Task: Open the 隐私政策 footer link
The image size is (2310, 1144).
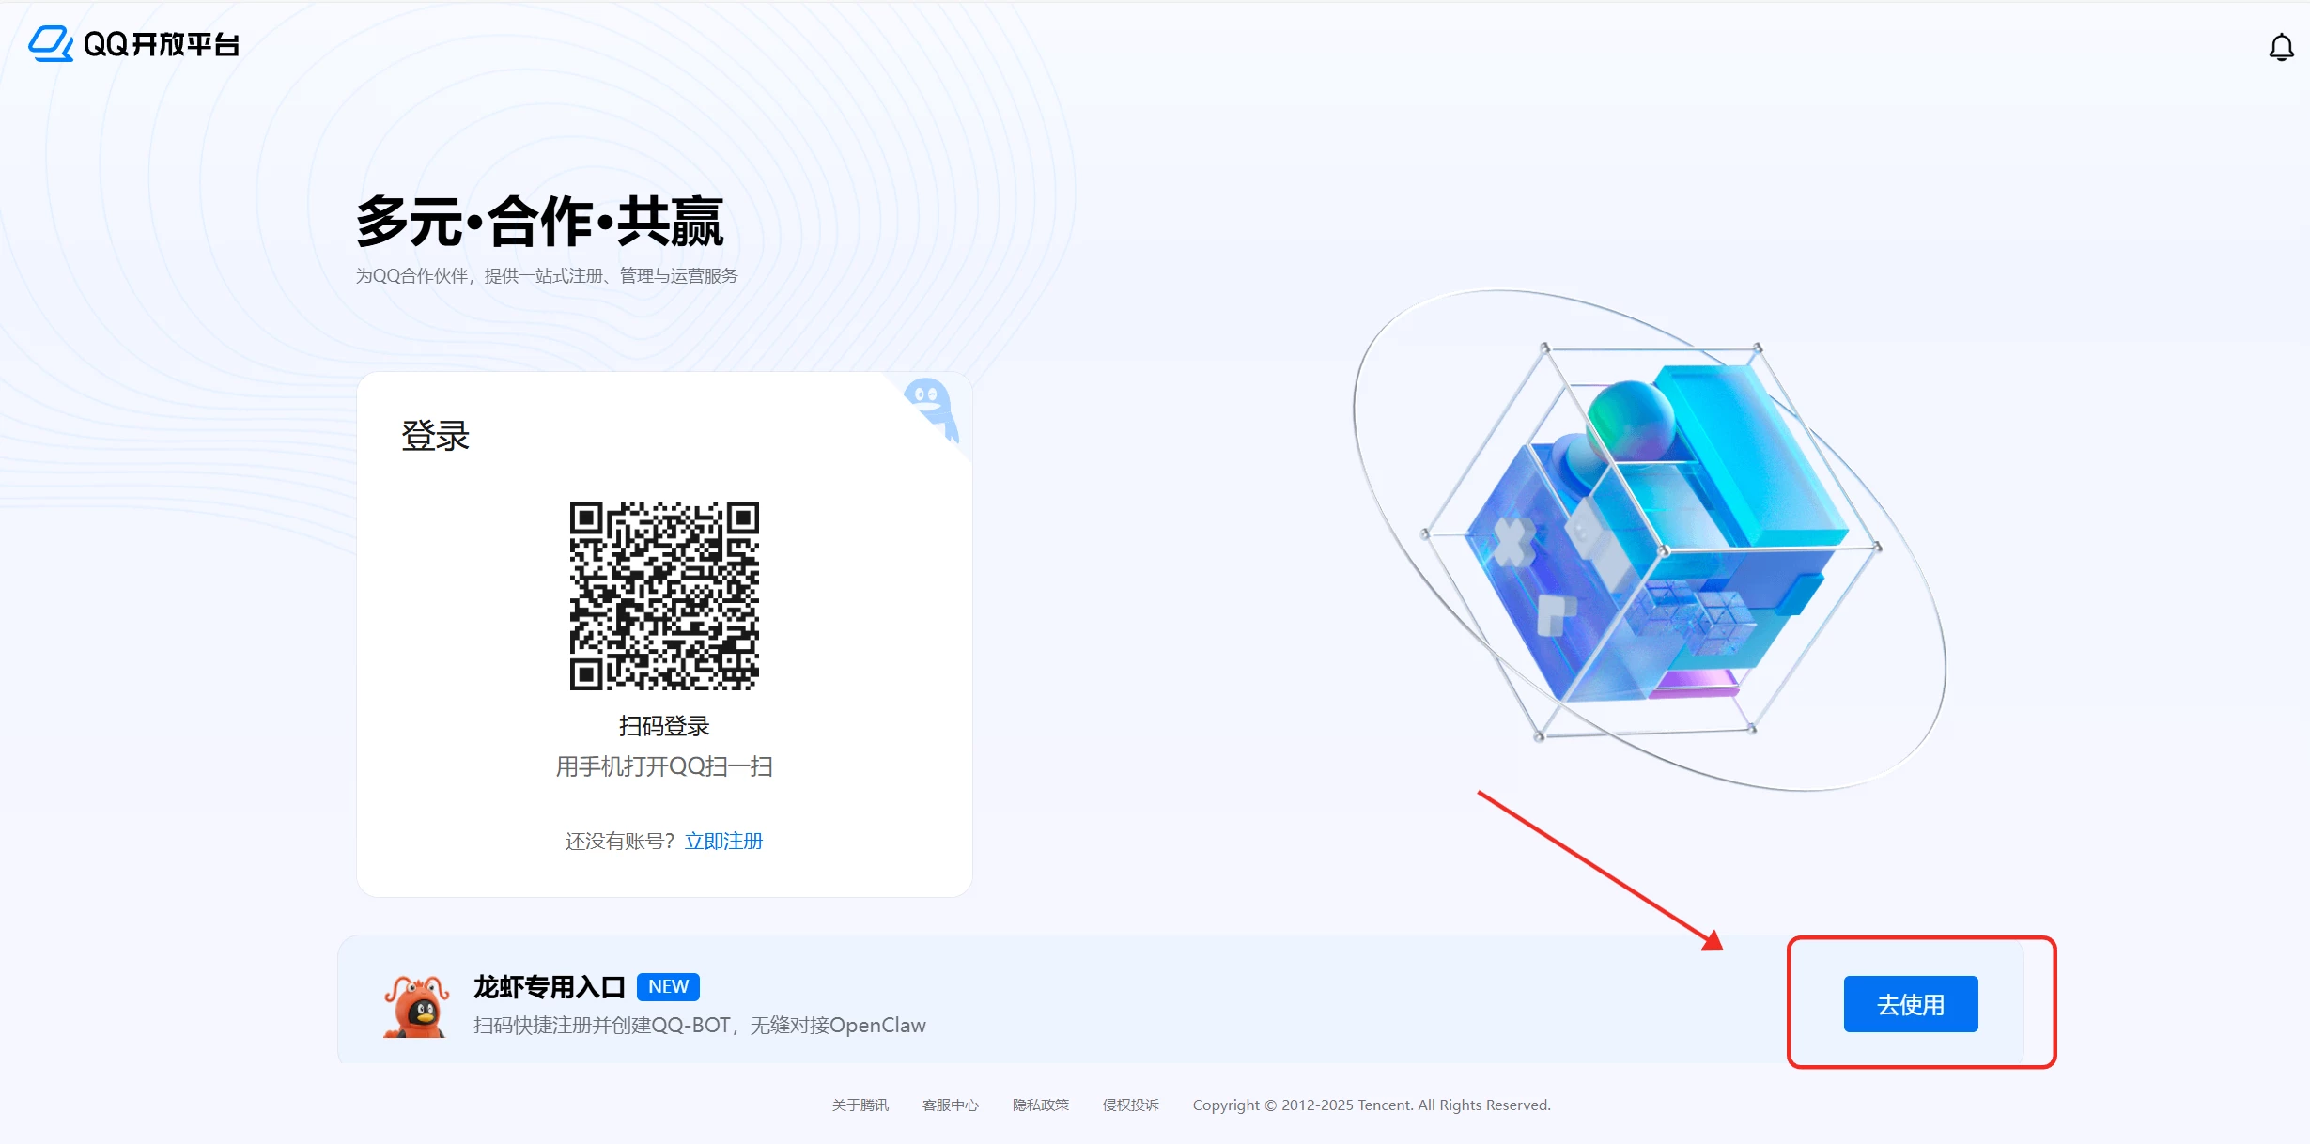Action: point(1040,1105)
